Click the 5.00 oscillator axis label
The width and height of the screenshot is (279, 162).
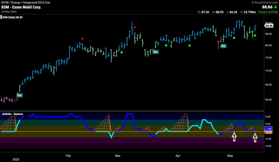point(268,117)
